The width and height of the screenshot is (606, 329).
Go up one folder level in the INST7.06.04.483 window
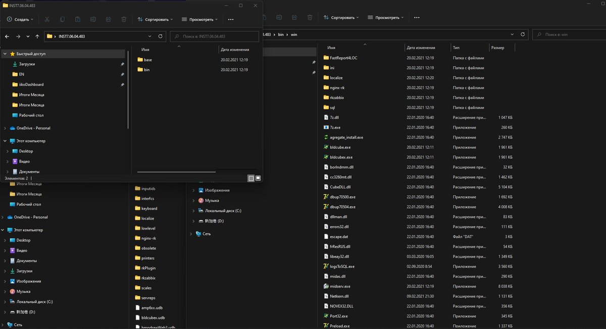37,36
